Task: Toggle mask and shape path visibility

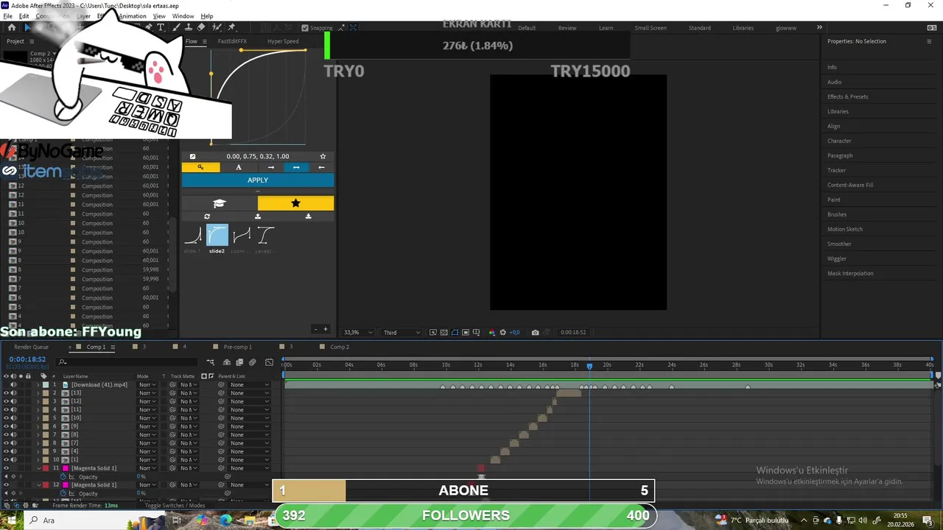Action: [455, 333]
